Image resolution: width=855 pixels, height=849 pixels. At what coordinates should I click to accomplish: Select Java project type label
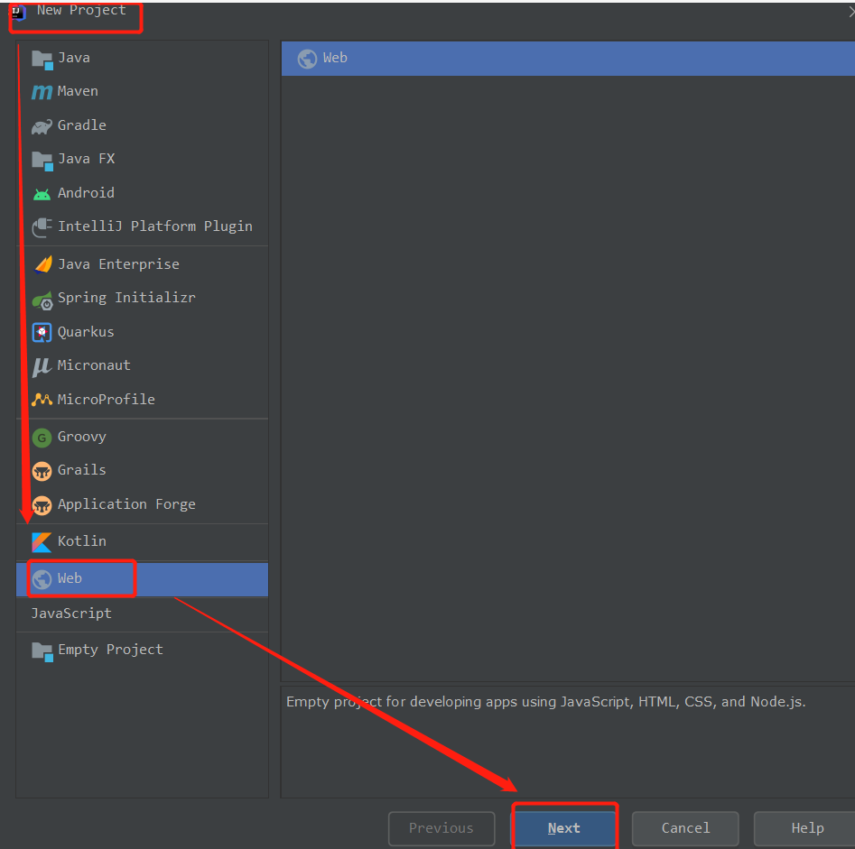[x=74, y=58]
